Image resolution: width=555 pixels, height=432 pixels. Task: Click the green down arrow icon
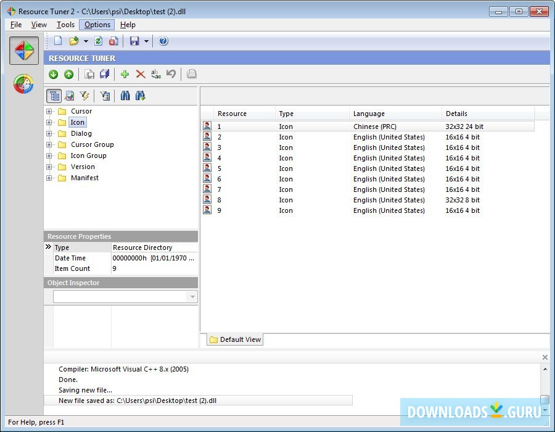[54, 74]
